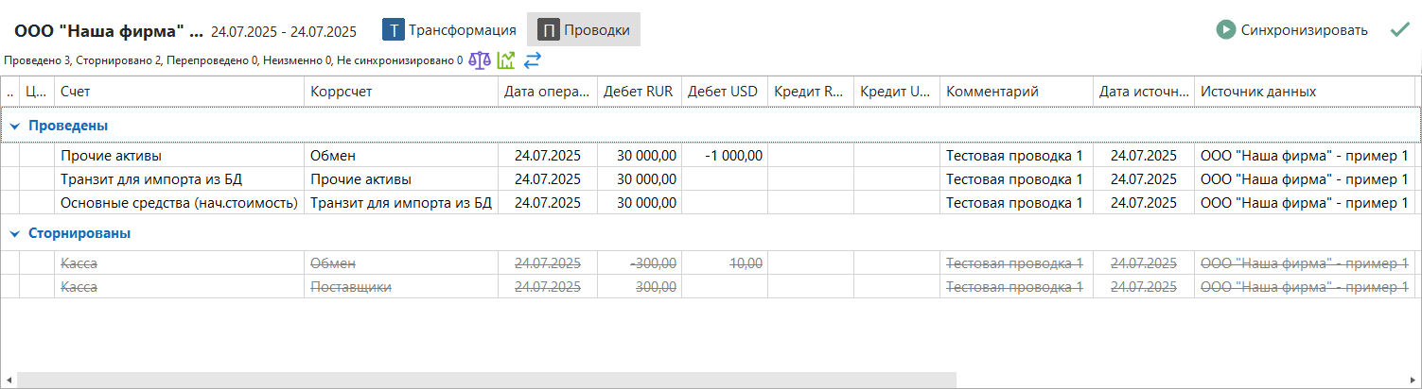Select the Основные средства (нач.стоимость) row
Viewport: 1422px width, 389px height.
pos(180,203)
